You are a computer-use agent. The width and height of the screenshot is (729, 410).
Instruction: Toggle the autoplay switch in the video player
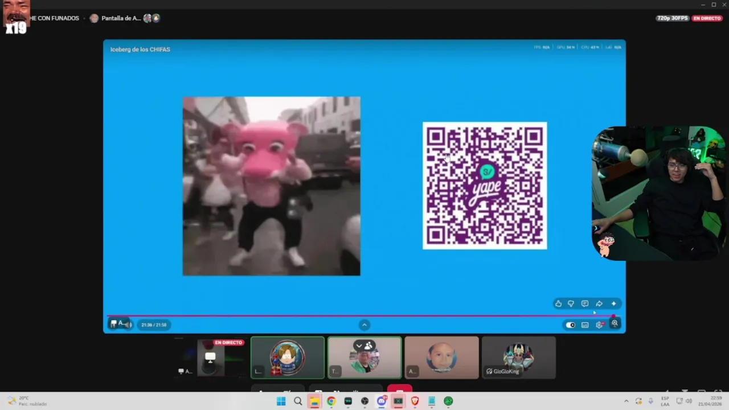[x=571, y=325]
